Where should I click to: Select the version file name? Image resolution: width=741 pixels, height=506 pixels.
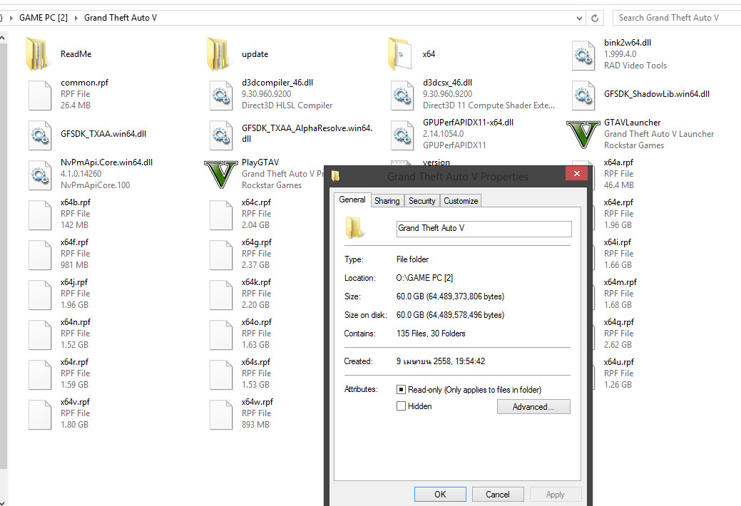(436, 162)
